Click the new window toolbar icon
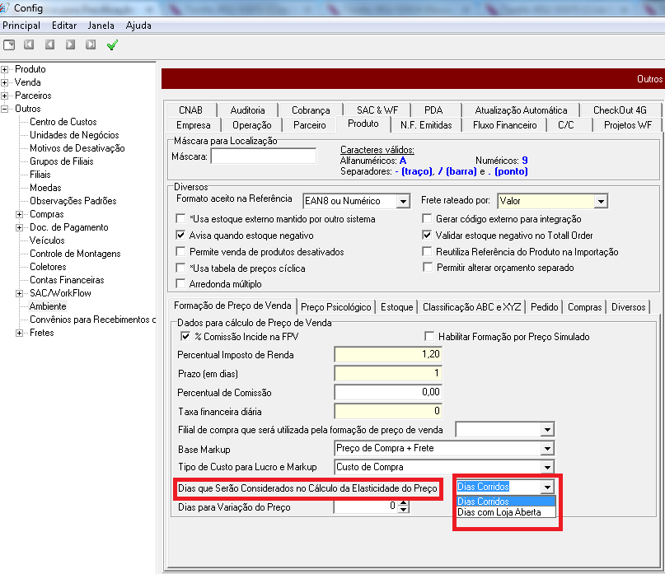 coord(9,44)
